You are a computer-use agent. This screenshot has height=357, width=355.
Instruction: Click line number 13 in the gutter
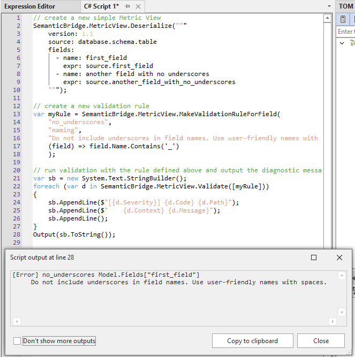17,114
